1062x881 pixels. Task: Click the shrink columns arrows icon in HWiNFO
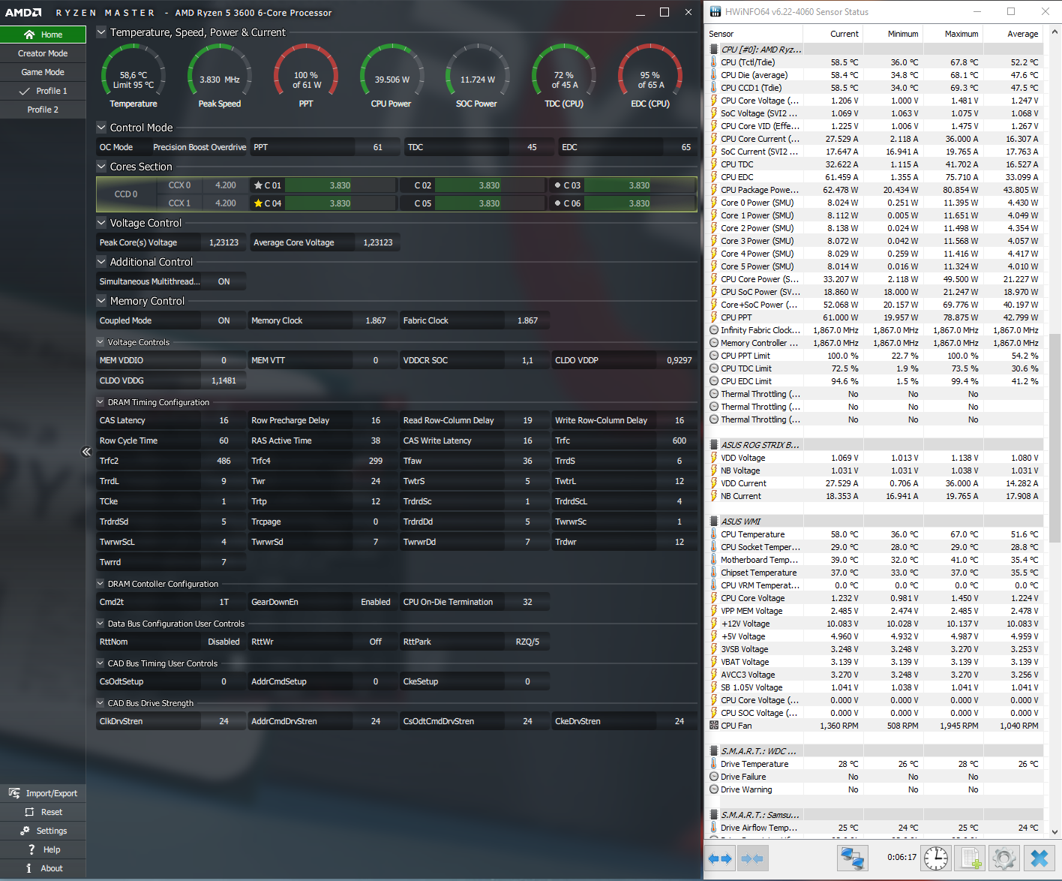tap(751, 858)
